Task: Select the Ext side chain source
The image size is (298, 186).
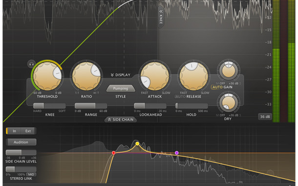Action: pos(28,131)
